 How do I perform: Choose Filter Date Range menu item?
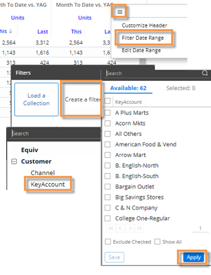[143, 38]
